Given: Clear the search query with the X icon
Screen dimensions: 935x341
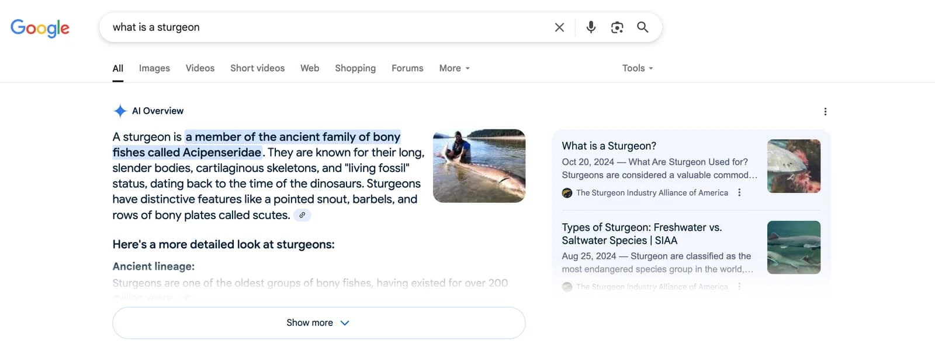Looking at the screenshot, I should (x=559, y=27).
